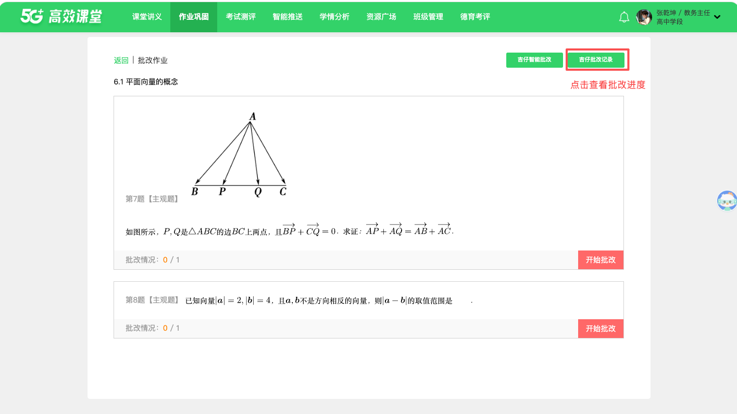This screenshot has height=414, width=737.
Task: Click the 返回 link
Action: (x=121, y=60)
